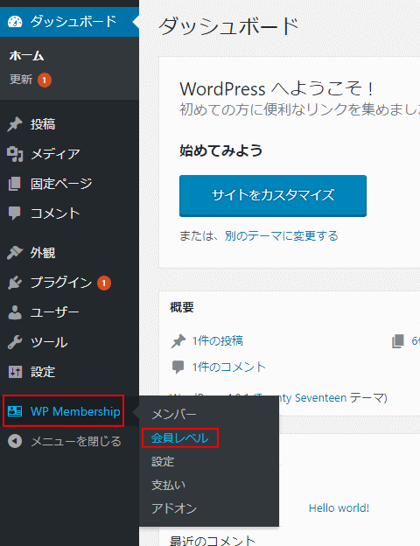Click the Media icon in sidebar
The image size is (420, 546).
(15, 154)
